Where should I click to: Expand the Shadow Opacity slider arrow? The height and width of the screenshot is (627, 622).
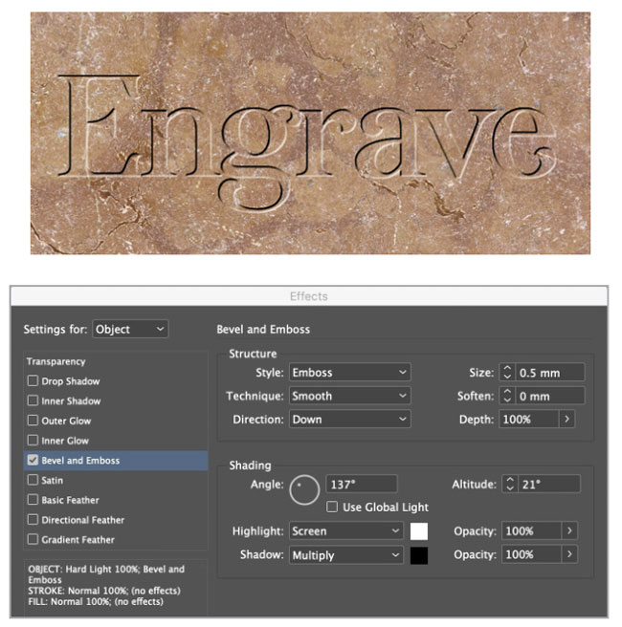[x=569, y=554]
